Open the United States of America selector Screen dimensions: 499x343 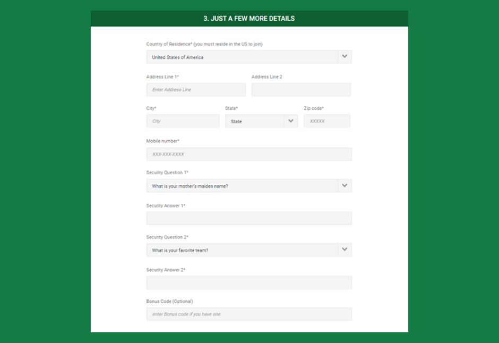click(x=242, y=57)
